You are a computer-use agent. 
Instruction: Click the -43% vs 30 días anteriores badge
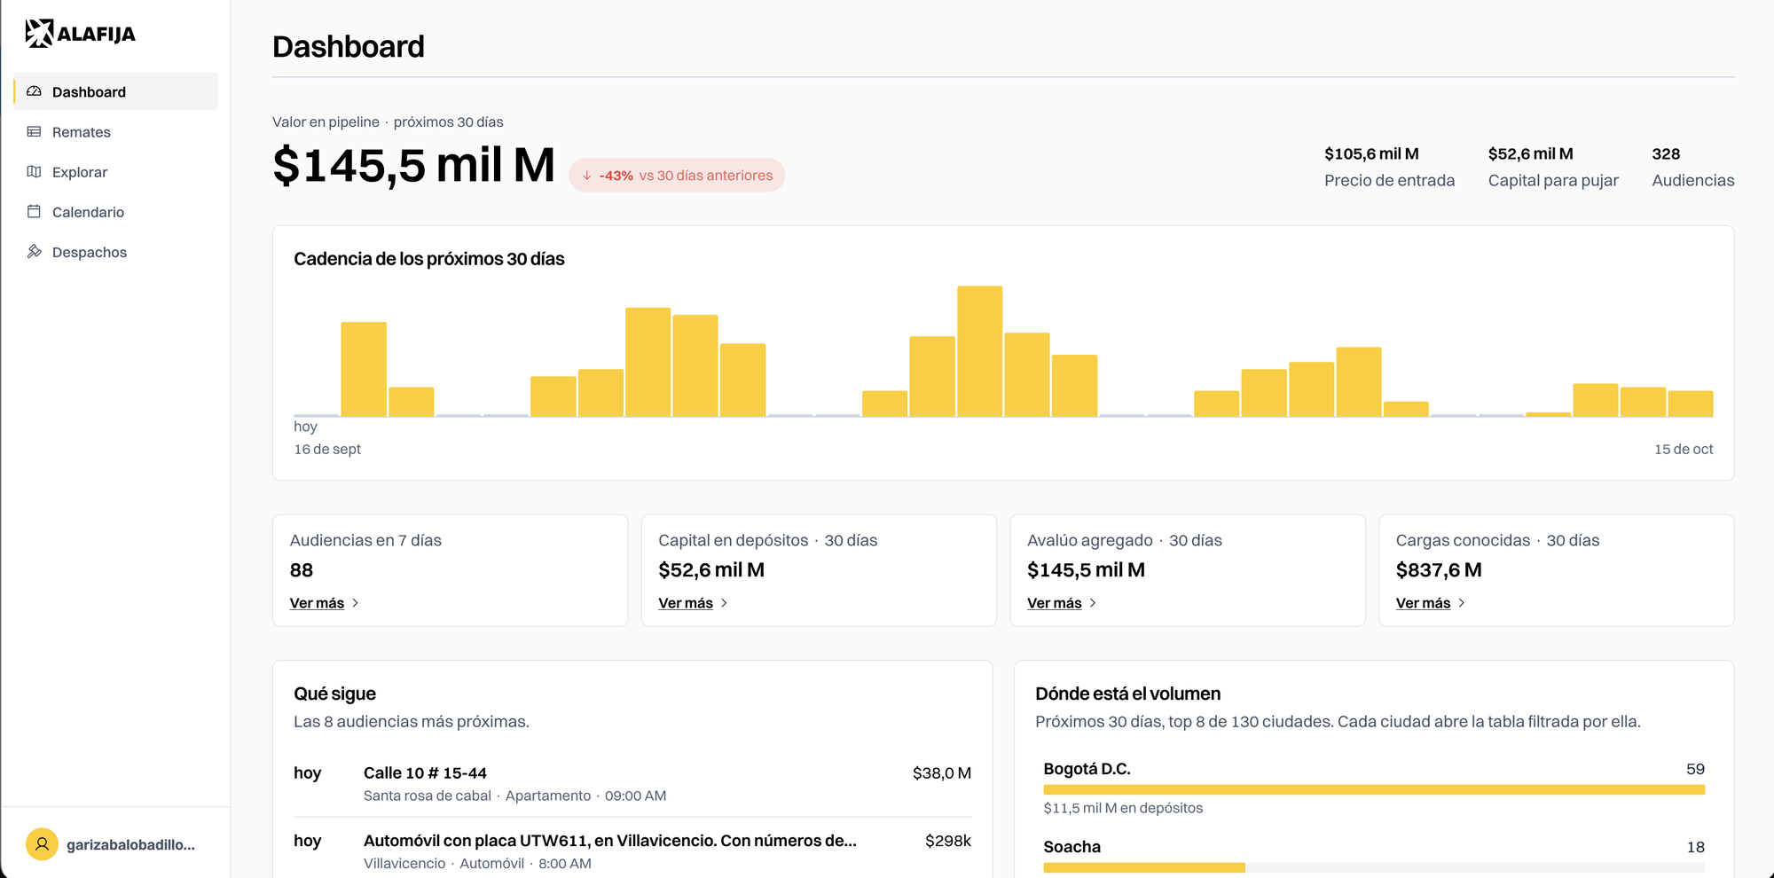click(677, 176)
